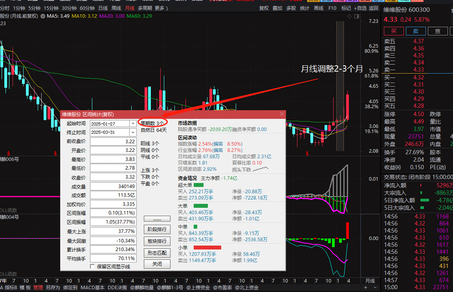Viewport: 453px width, 292px height.
Task: Select the @上榜资金 indicator template
Action: (x=198, y=287)
